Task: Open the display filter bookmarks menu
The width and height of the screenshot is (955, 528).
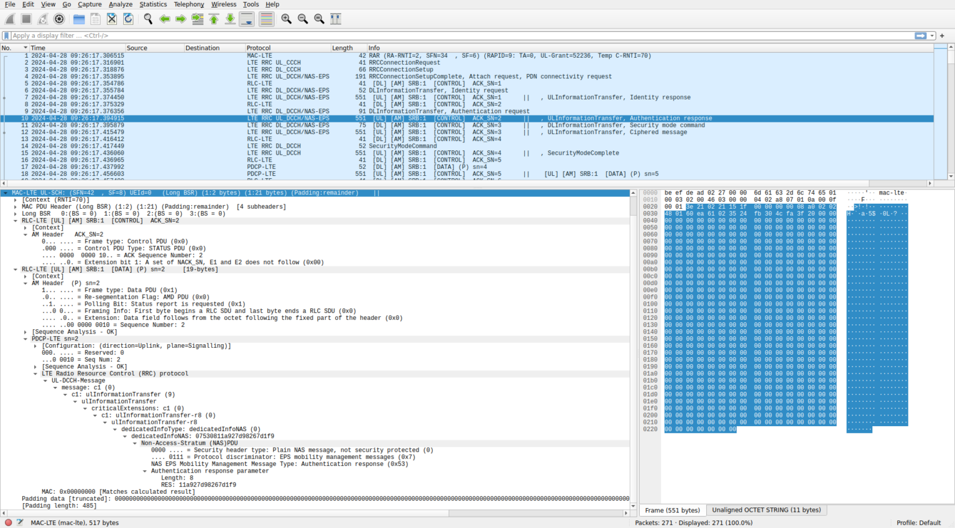Action: point(6,35)
